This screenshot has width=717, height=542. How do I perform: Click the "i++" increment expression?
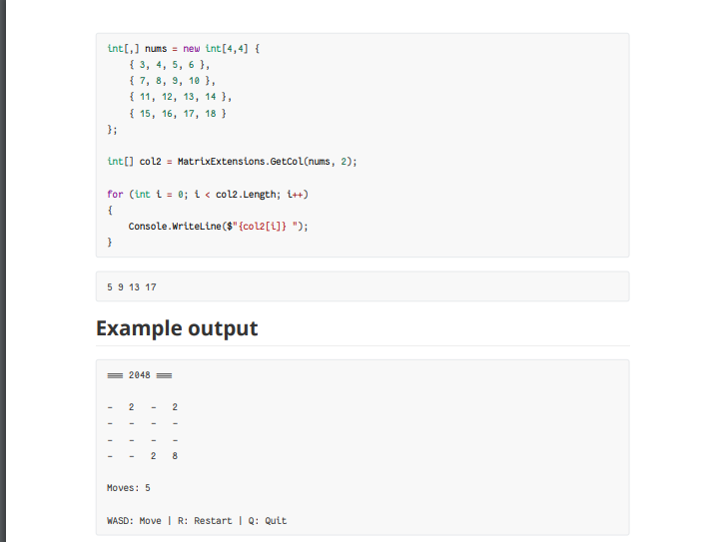click(295, 195)
